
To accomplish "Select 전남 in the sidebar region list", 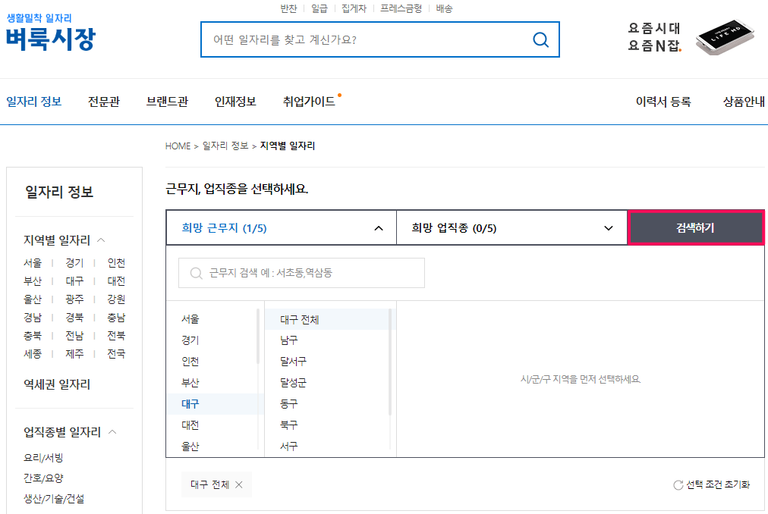I will (74, 335).
